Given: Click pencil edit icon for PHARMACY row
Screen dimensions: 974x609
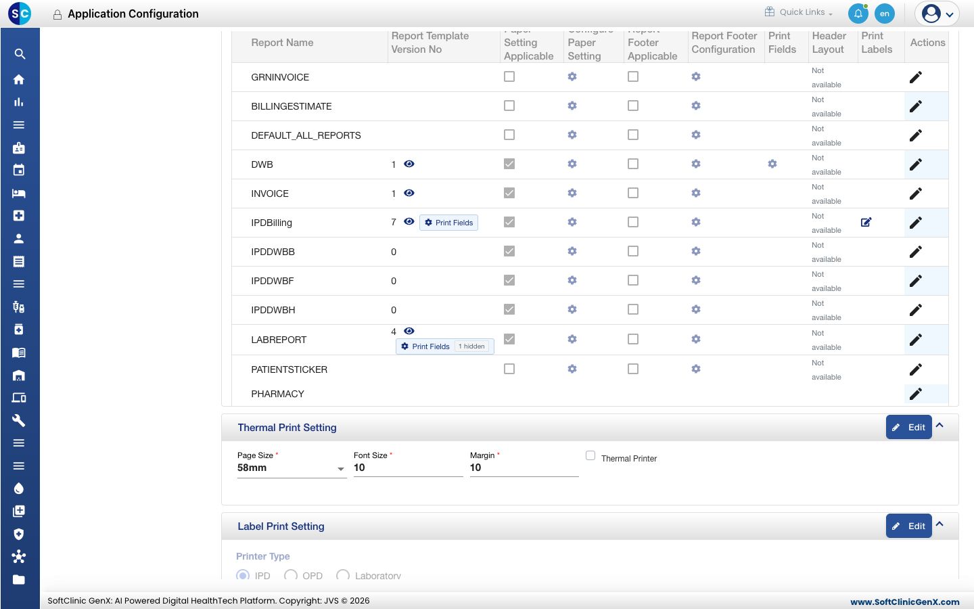Looking at the screenshot, I should tap(916, 394).
